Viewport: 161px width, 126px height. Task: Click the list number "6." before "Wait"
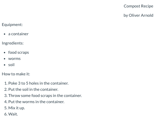click(6, 114)
